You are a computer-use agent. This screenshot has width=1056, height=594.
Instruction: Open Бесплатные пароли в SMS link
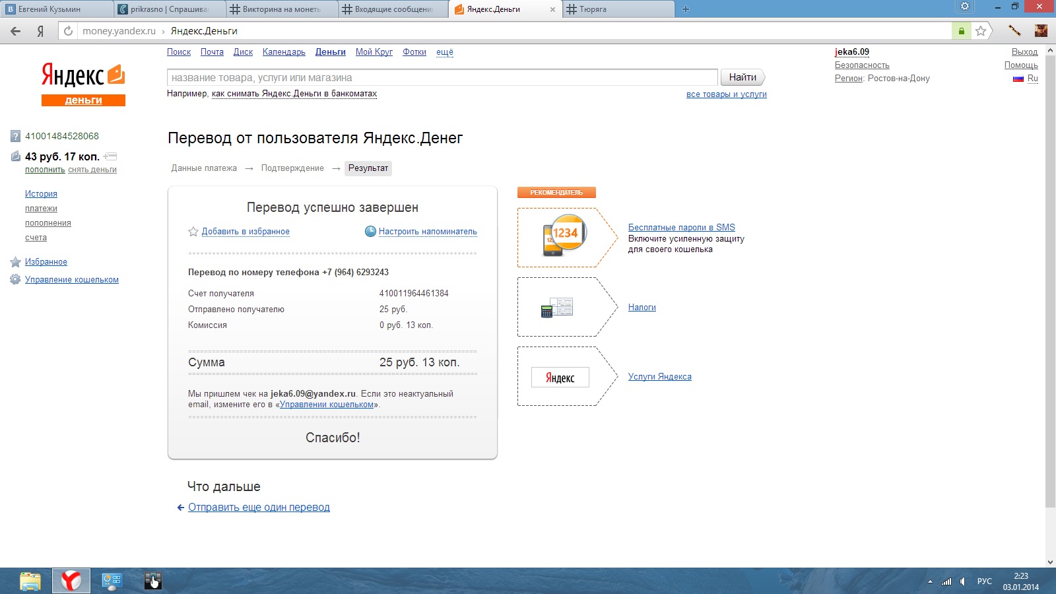[x=682, y=228]
